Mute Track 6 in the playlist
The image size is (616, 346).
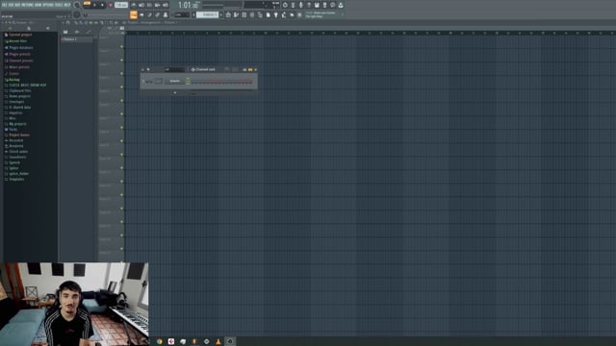[x=122, y=113]
